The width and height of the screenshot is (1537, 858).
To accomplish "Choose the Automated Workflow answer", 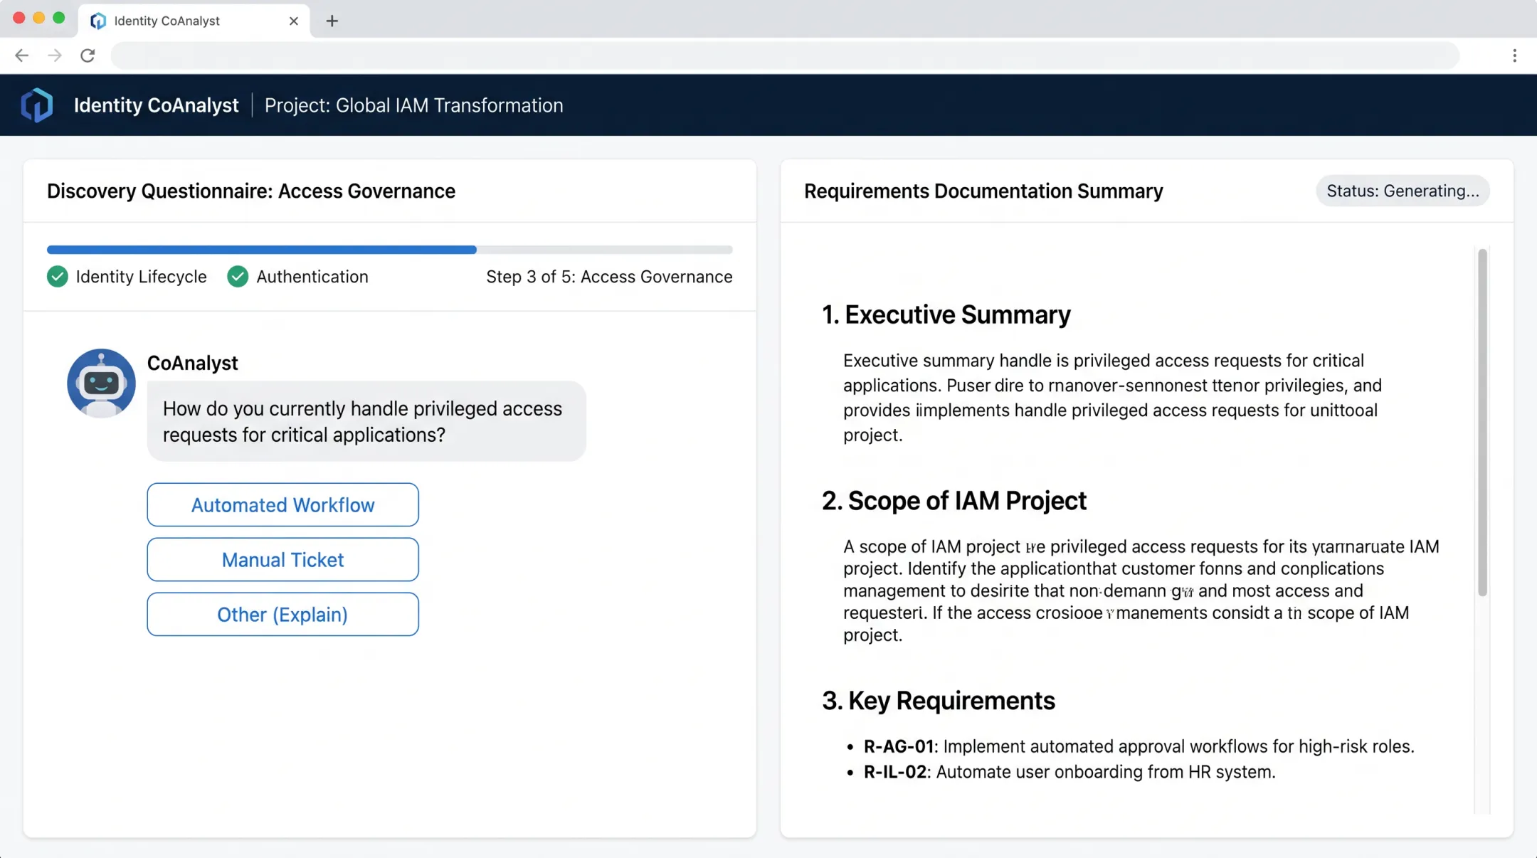I will [282, 504].
